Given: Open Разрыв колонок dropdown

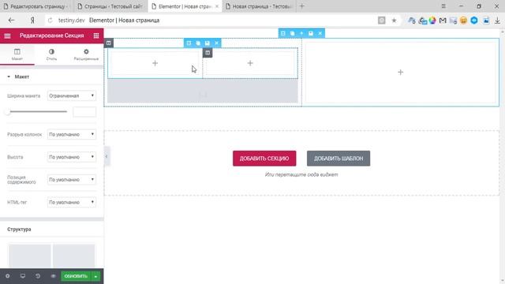Looking at the screenshot, I should point(72,134).
